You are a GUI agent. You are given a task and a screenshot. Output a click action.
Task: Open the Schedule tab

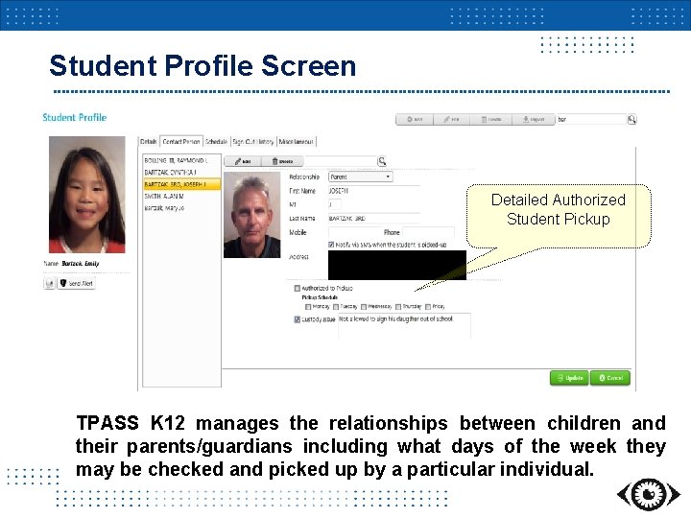click(x=216, y=141)
